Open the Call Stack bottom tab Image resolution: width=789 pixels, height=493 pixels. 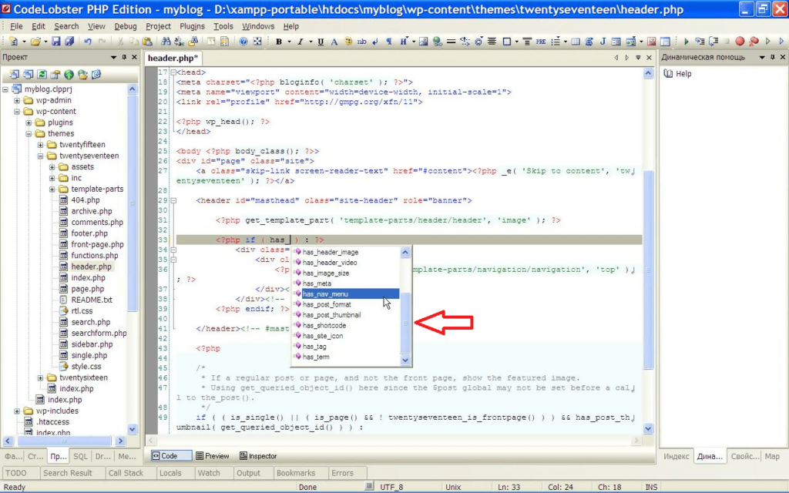(126, 473)
